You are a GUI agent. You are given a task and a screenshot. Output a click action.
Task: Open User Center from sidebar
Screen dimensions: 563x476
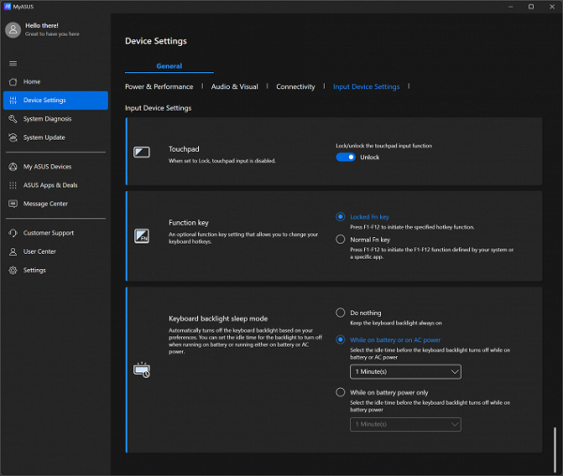39,252
